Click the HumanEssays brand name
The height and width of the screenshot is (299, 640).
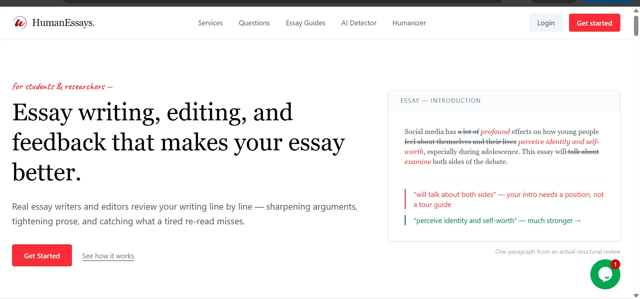tap(63, 23)
